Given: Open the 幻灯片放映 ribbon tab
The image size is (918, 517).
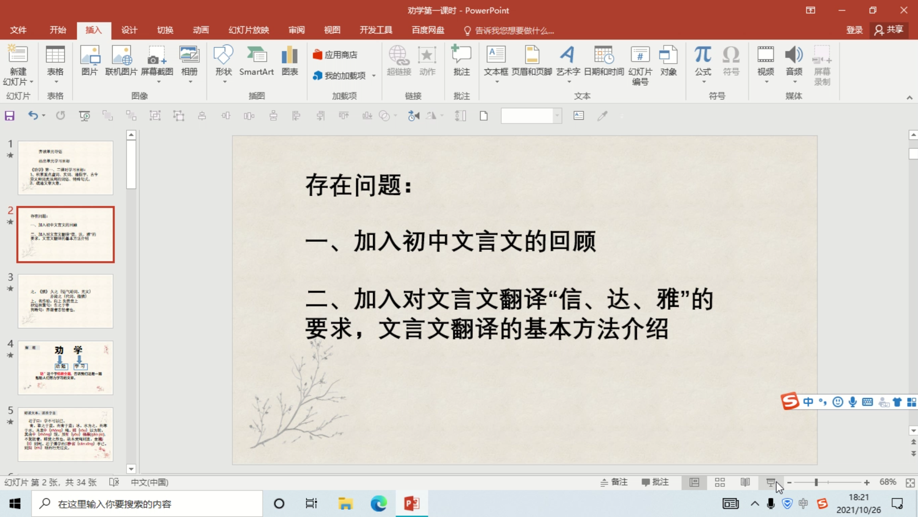Looking at the screenshot, I should point(248,30).
